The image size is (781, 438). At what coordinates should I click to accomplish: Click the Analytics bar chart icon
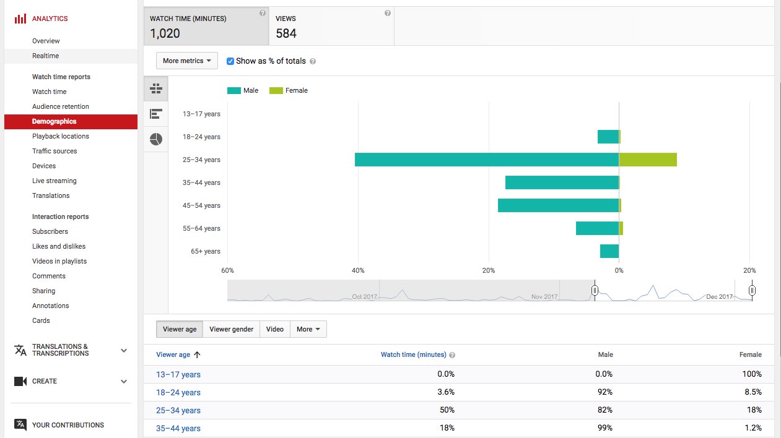click(x=20, y=19)
